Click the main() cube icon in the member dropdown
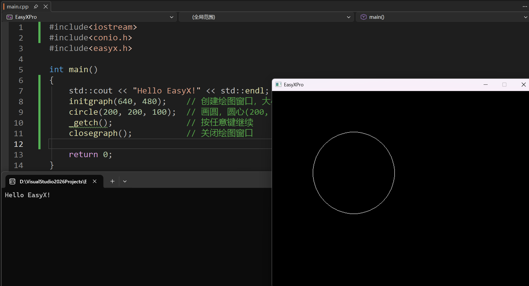 pyautogui.click(x=364, y=17)
